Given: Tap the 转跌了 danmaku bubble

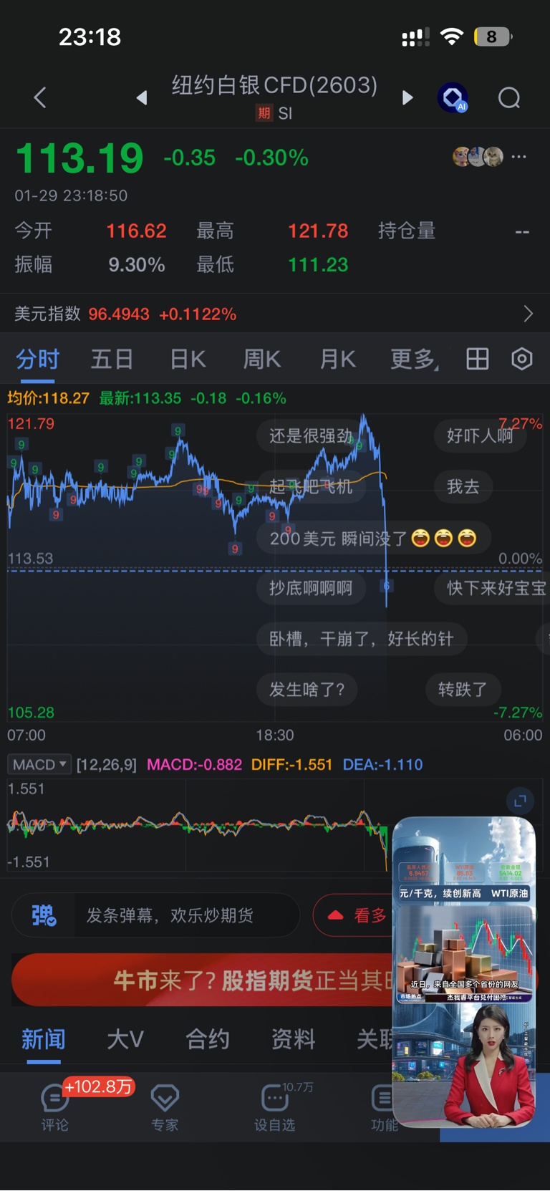Looking at the screenshot, I should tap(463, 689).
